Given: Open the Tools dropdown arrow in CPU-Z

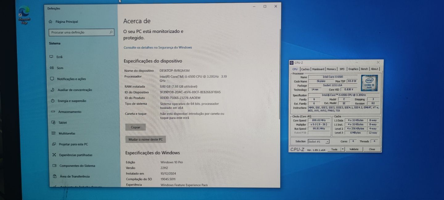Looking at the screenshot, I should [x=343, y=149].
